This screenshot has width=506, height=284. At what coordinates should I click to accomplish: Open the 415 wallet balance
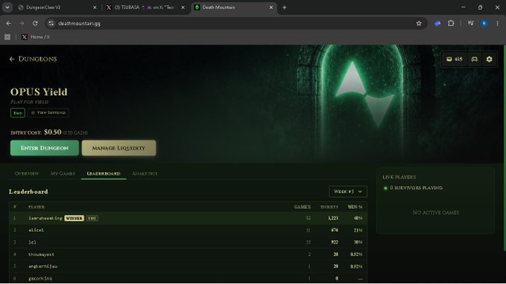pyautogui.click(x=455, y=59)
